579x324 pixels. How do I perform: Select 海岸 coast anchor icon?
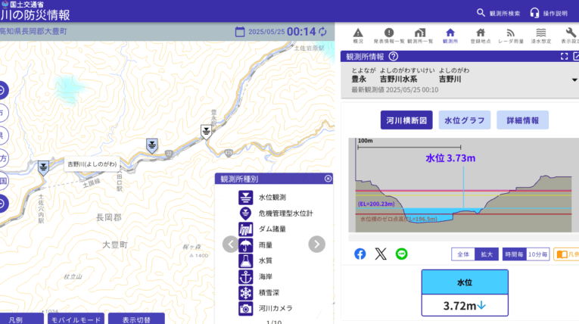click(x=245, y=277)
